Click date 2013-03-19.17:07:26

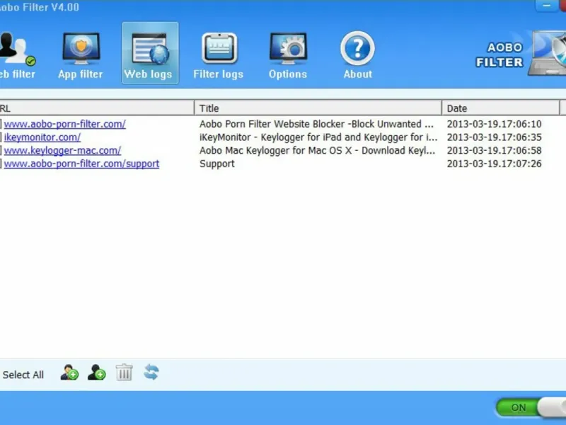[x=494, y=164]
